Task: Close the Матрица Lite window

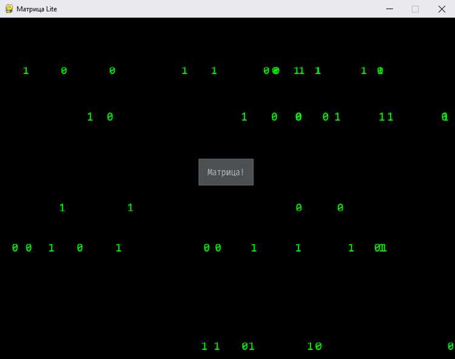Action: [x=442, y=9]
